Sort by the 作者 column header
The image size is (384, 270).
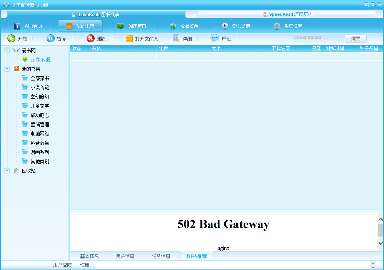click(x=175, y=48)
